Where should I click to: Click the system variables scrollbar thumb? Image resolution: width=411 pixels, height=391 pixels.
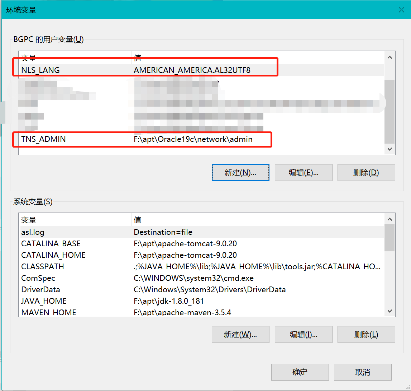point(390,238)
